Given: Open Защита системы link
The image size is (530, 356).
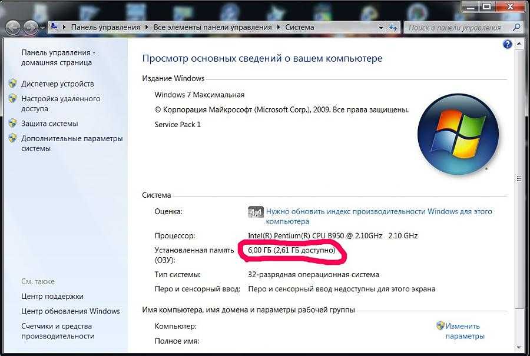Looking at the screenshot, I should (x=49, y=124).
